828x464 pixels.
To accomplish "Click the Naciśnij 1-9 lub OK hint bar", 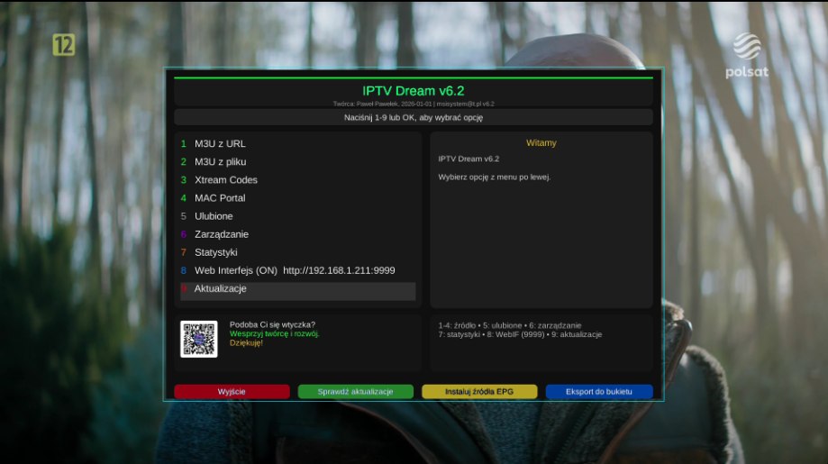I will coord(413,117).
